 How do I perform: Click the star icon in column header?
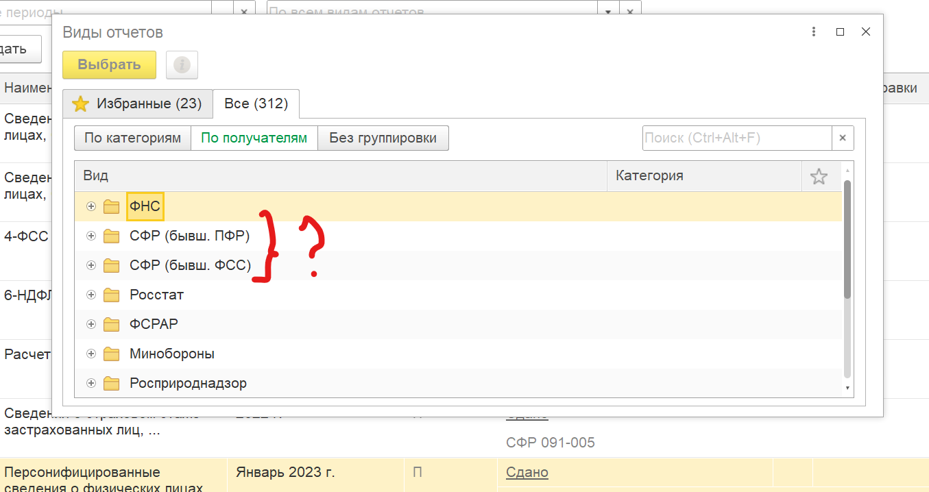[x=819, y=177]
